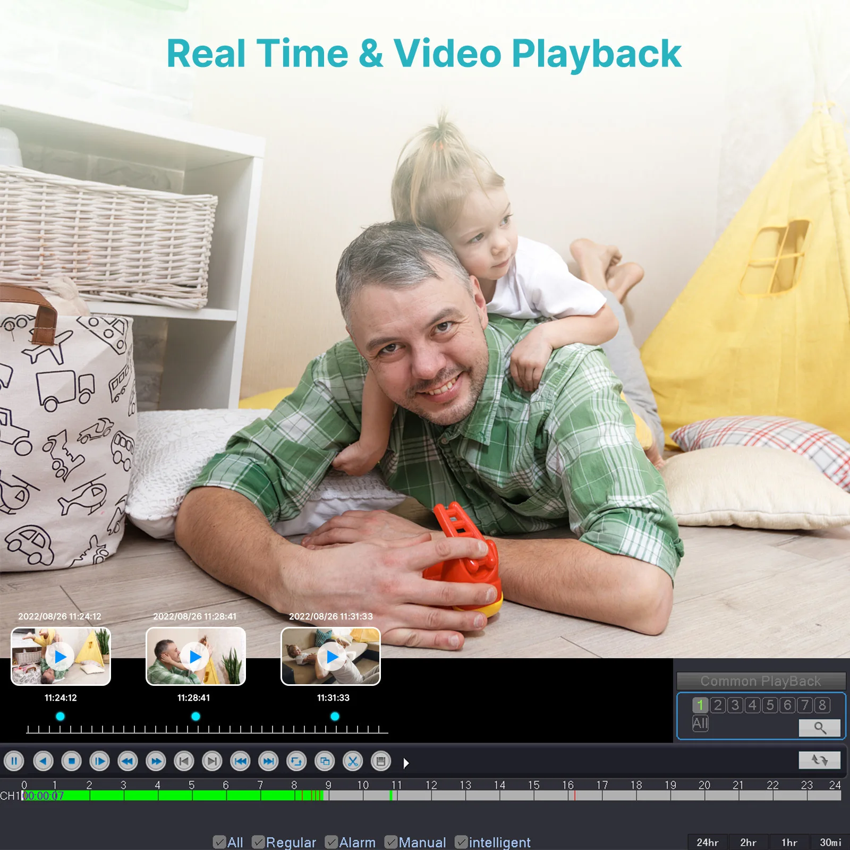Go to the next frame

pos(212,761)
